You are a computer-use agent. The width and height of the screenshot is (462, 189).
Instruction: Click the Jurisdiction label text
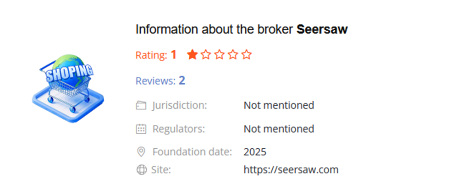click(x=180, y=105)
